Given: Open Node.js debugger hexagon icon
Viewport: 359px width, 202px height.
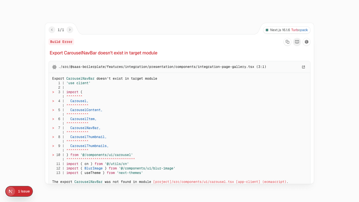Looking at the screenshot, I should pos(307,42).
